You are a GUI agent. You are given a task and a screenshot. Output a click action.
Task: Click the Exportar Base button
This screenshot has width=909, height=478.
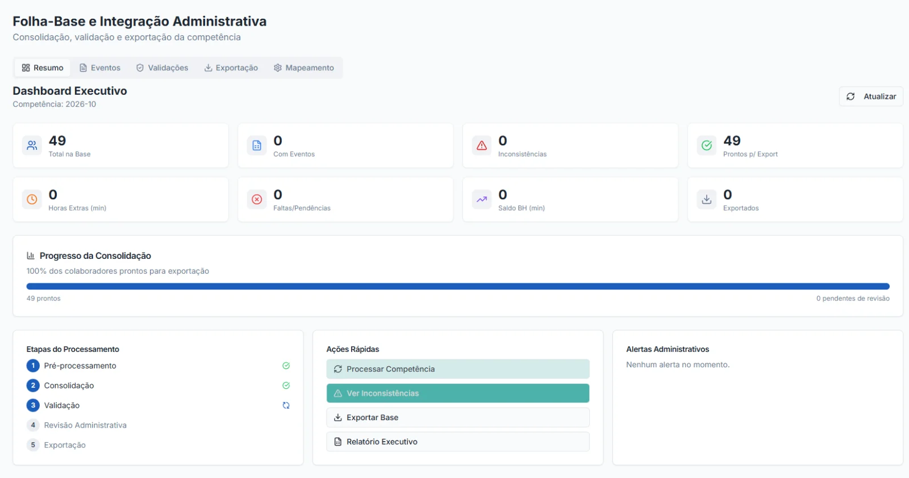tap(458, 417)
